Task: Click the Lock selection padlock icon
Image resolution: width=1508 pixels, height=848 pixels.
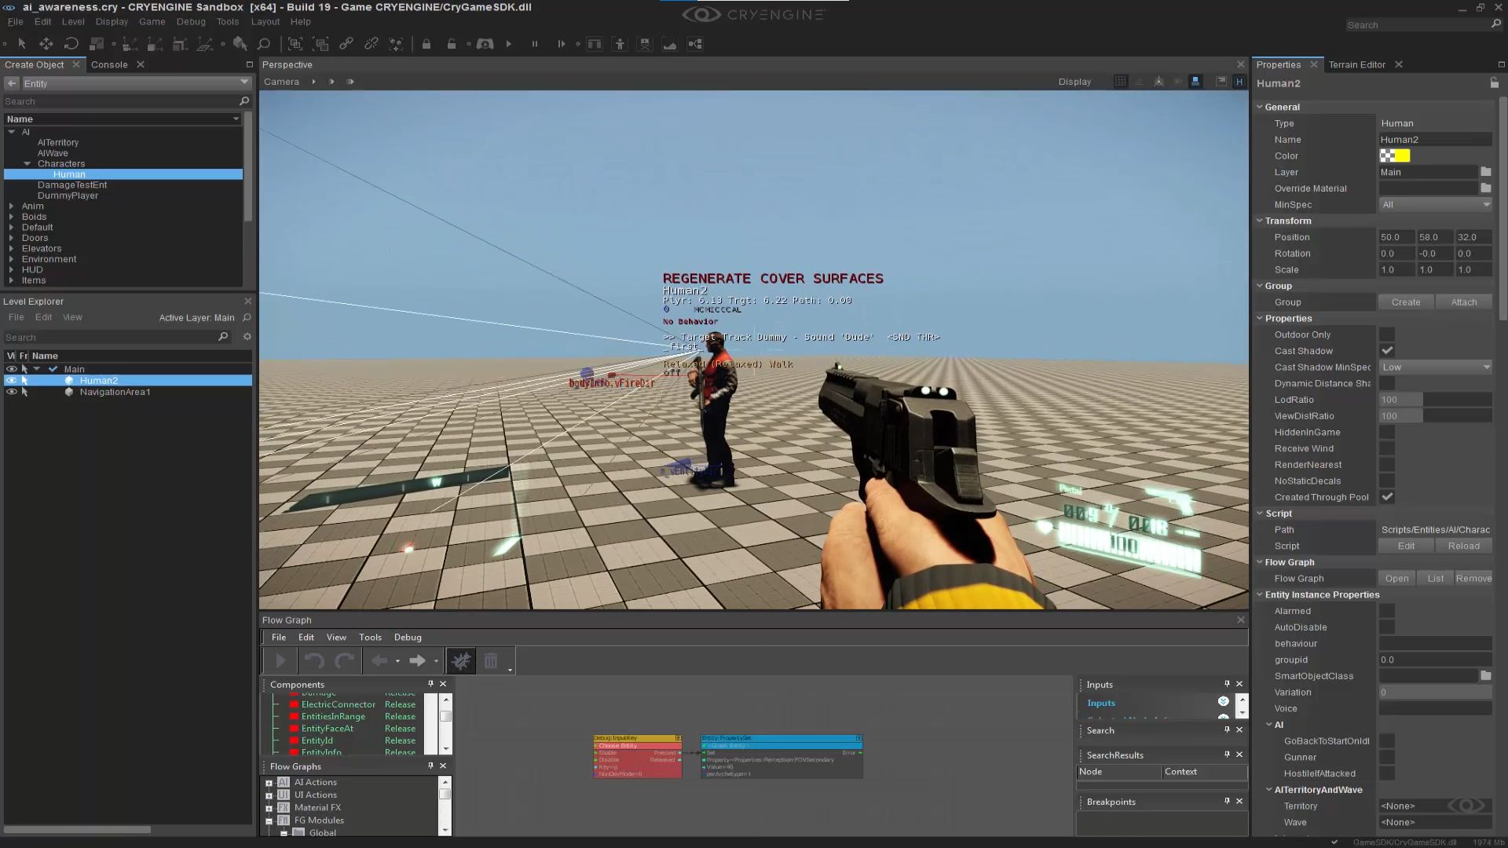Action: (x=426, y=44)
